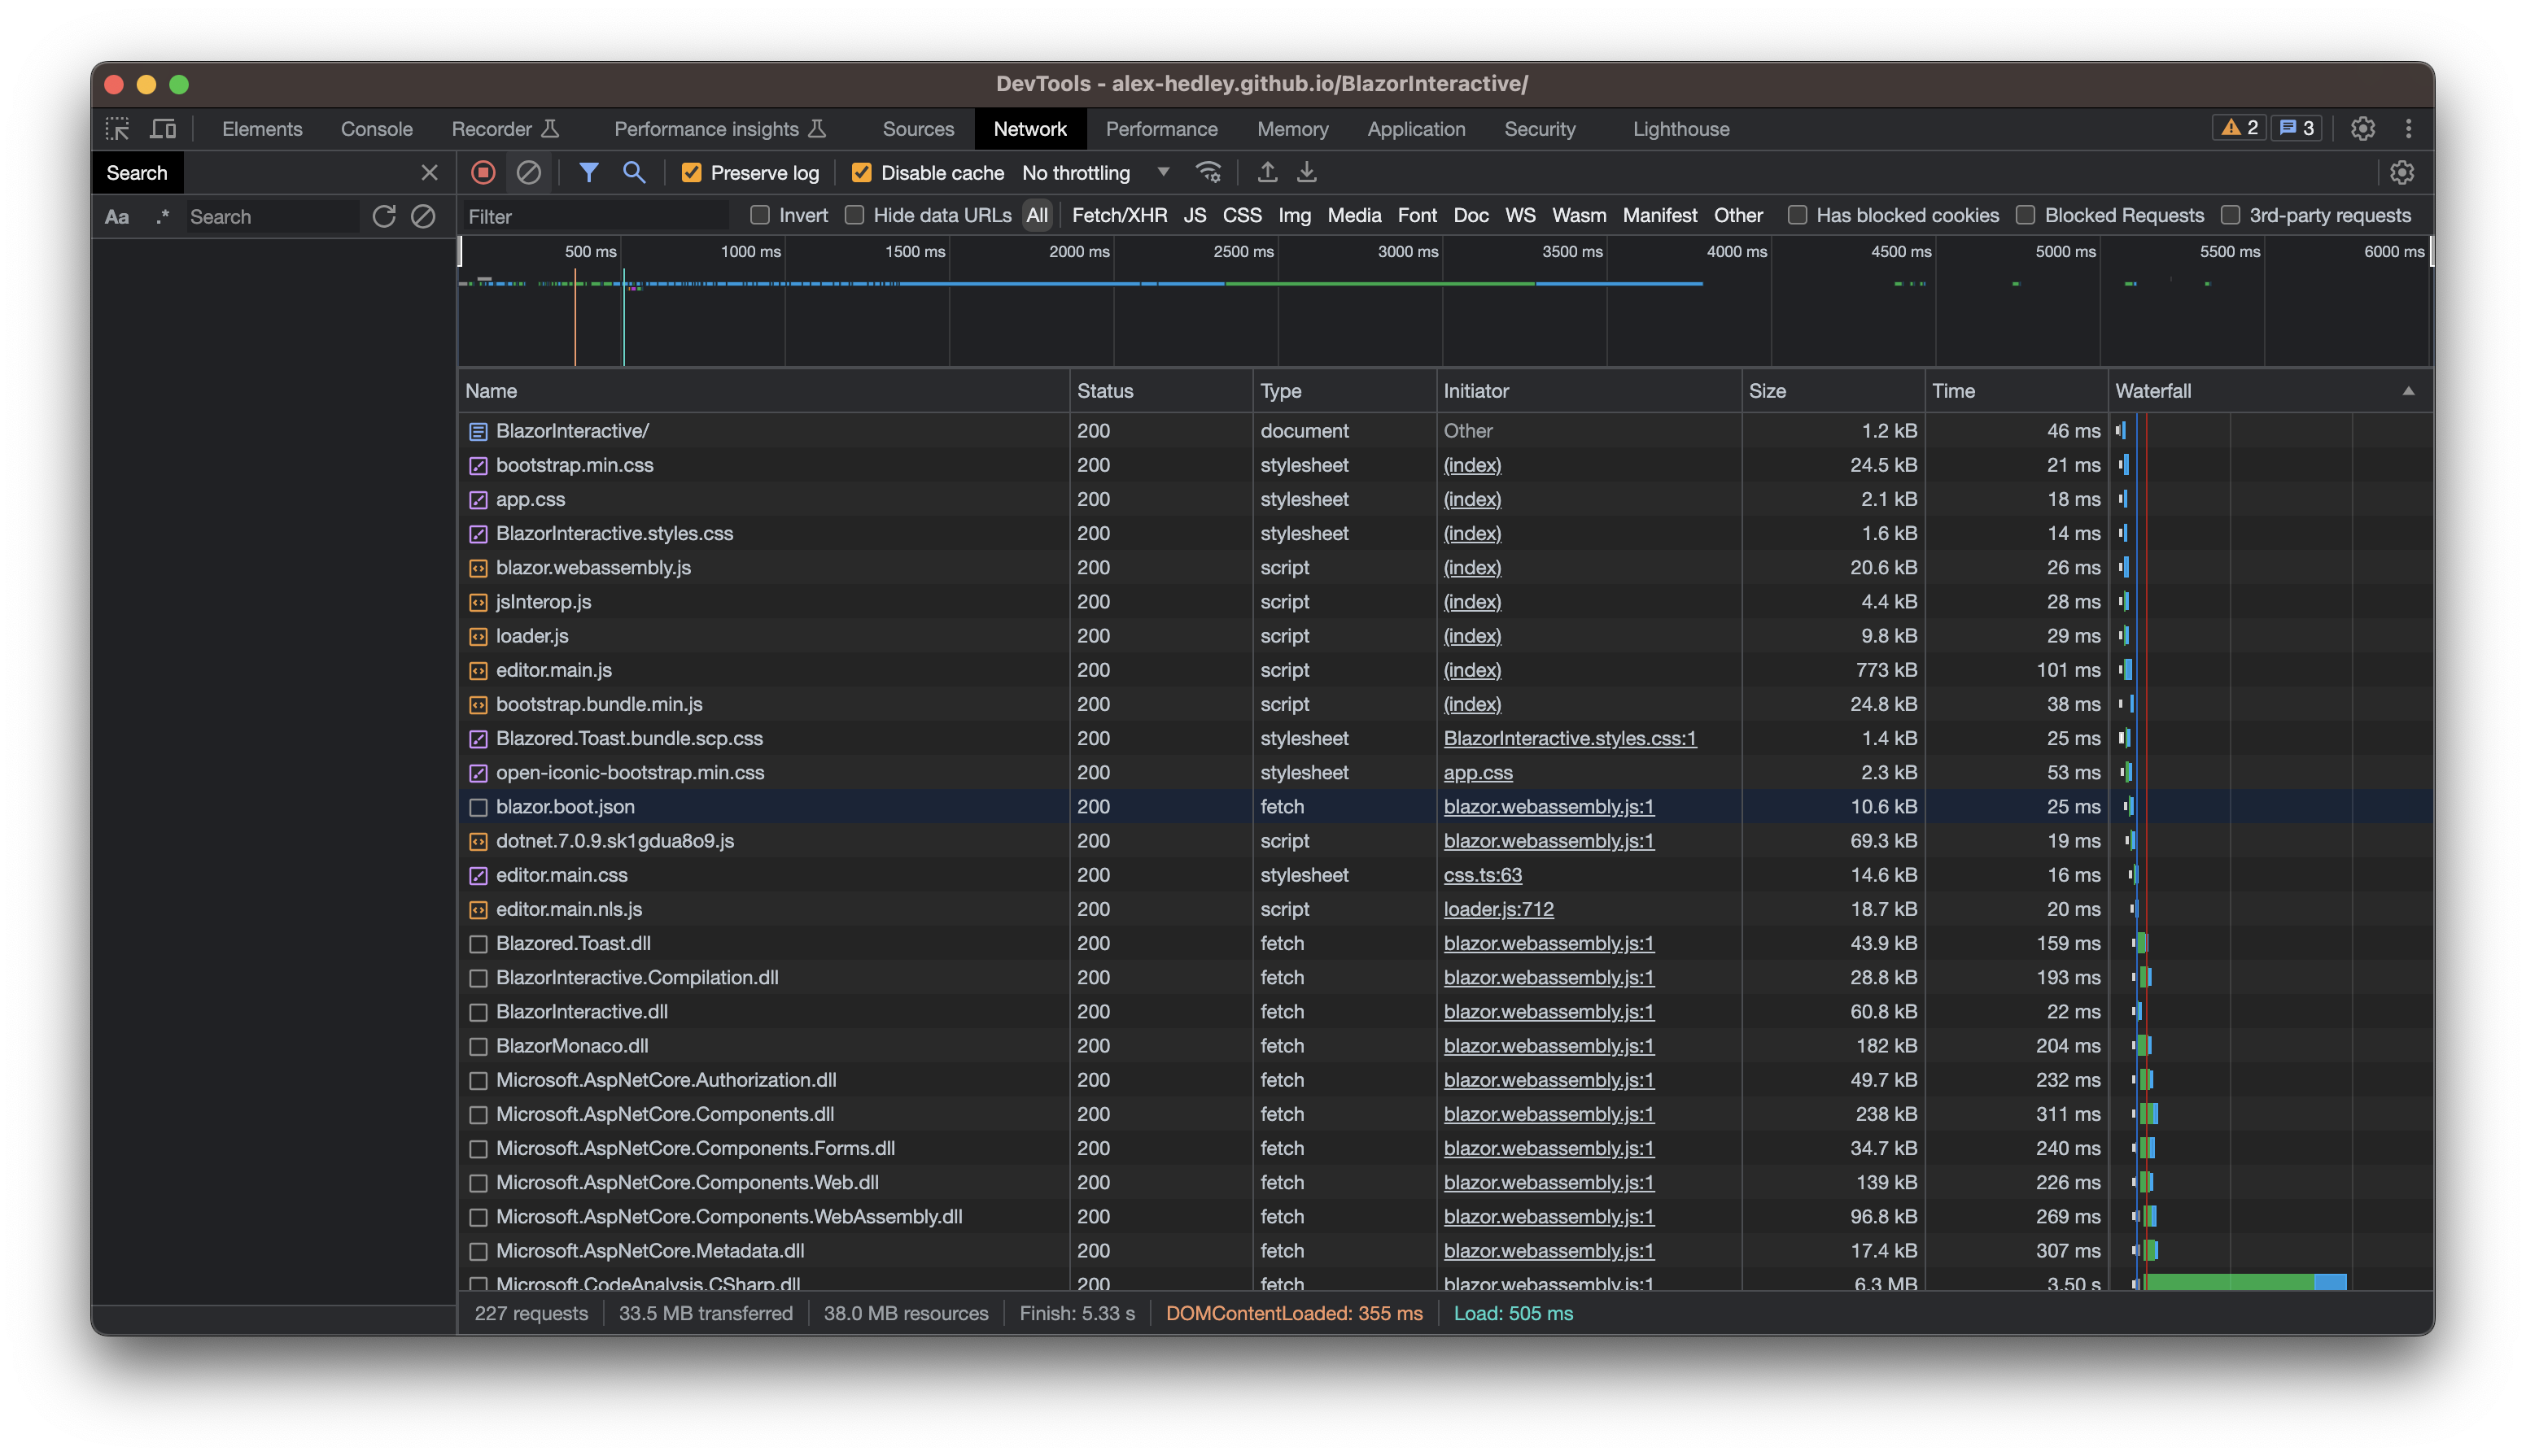Click the blazor.webassembly.js script icon
The height and width of the screenshot is (1456, 2526).
pos(479,568)
